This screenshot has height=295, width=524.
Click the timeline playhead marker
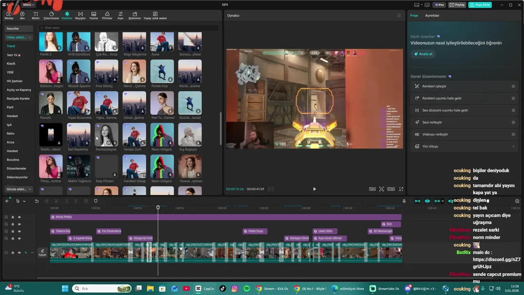[158, 207]
